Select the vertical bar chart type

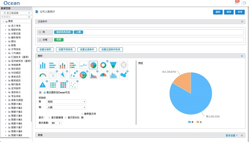tap(43, 65)
